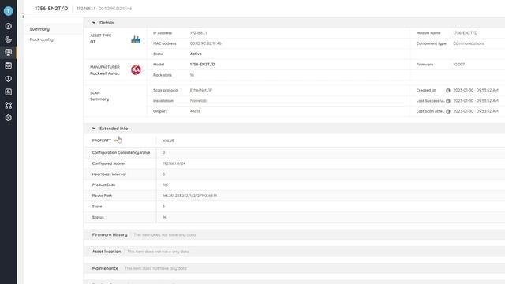Click the OT factory asset type icon
This screenshot has height=284, width=505.
136,39
